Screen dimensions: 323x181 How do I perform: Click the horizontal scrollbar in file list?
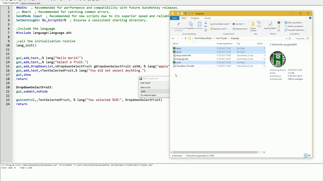(x=215, y=152)
